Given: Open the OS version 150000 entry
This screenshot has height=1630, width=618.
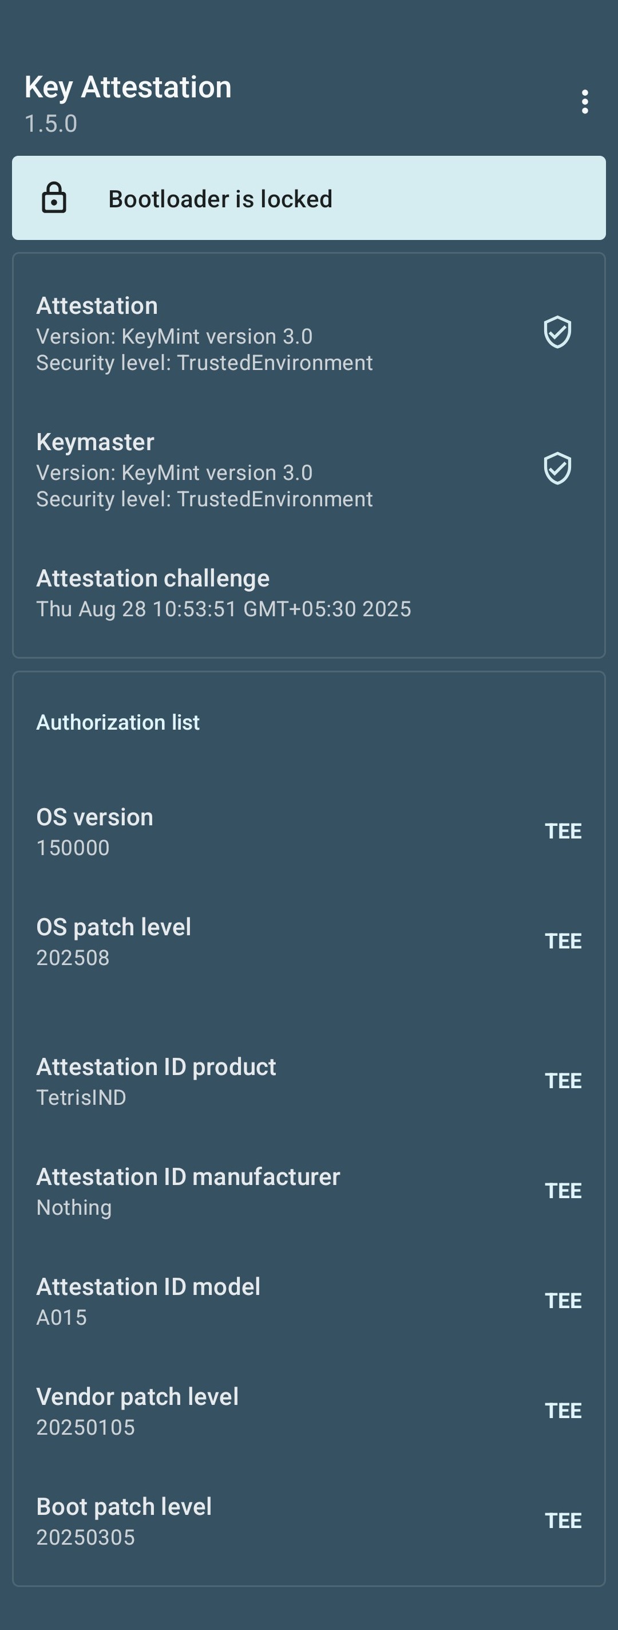Looking at the screenshot, I should click(95, 832).
